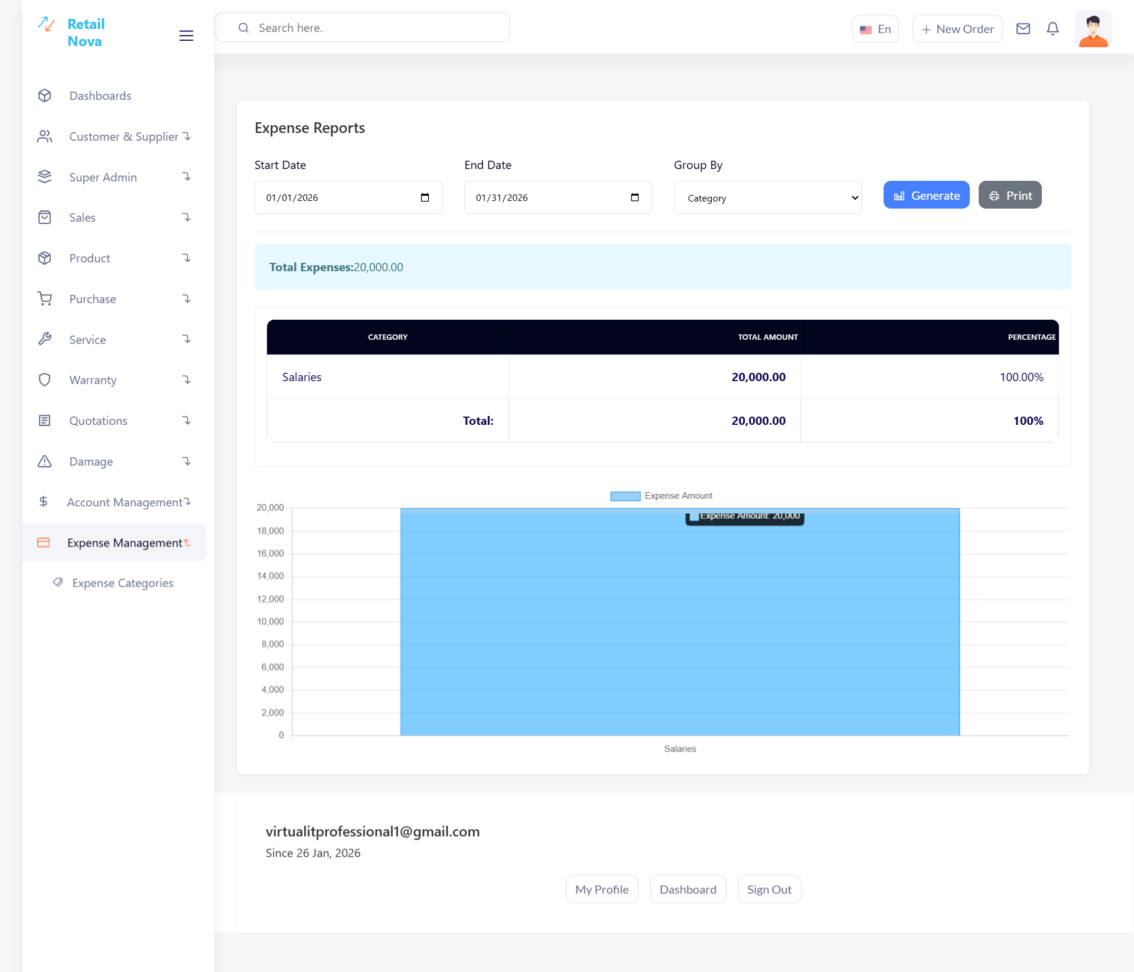Click the Print button
Viewport: 1134px width, 972px height.
[1010, 195]
